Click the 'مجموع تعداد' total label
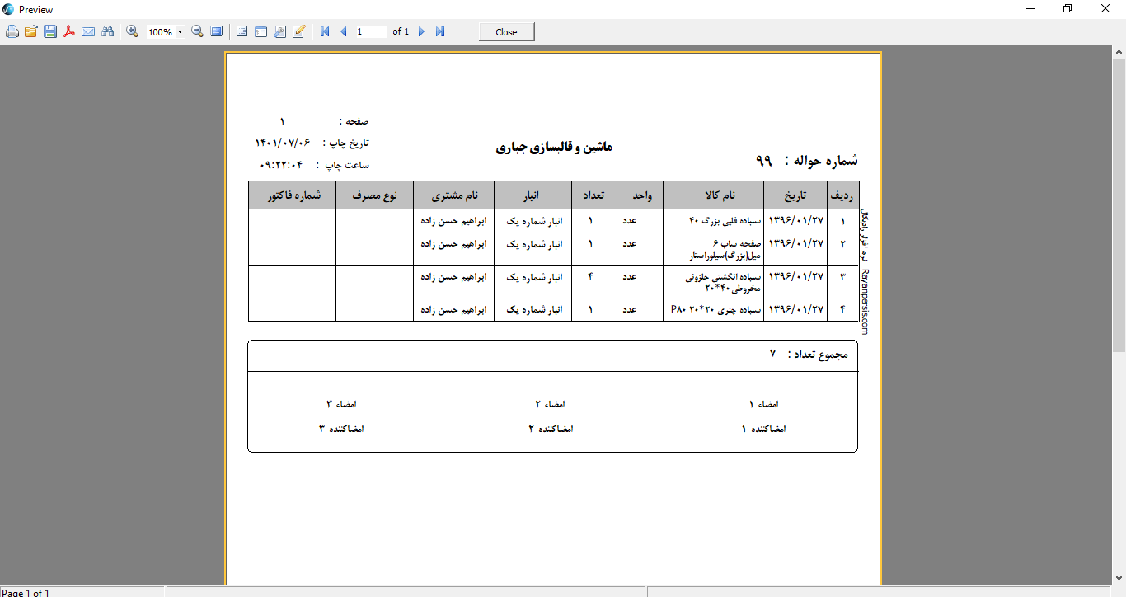Viewport: 1126px width, 597px height. click(818, 355)
